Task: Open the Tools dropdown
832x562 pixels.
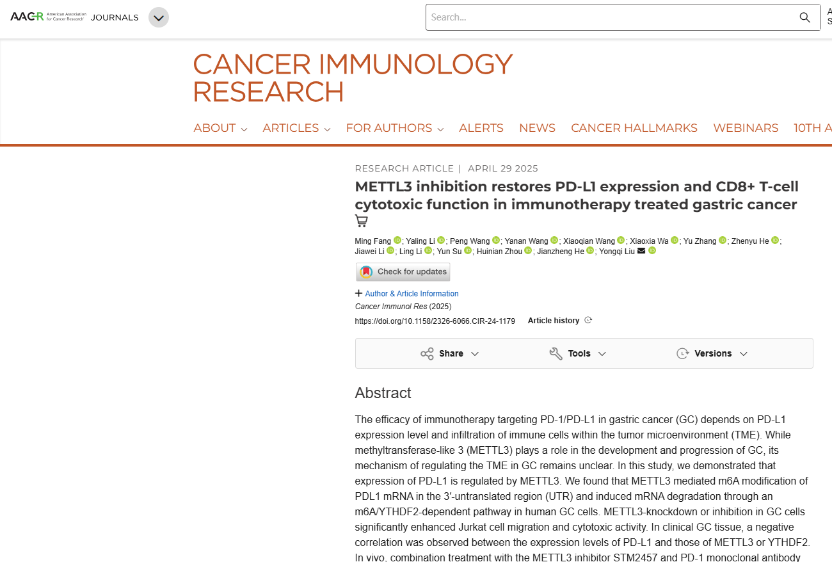Action: click(578, 353)
